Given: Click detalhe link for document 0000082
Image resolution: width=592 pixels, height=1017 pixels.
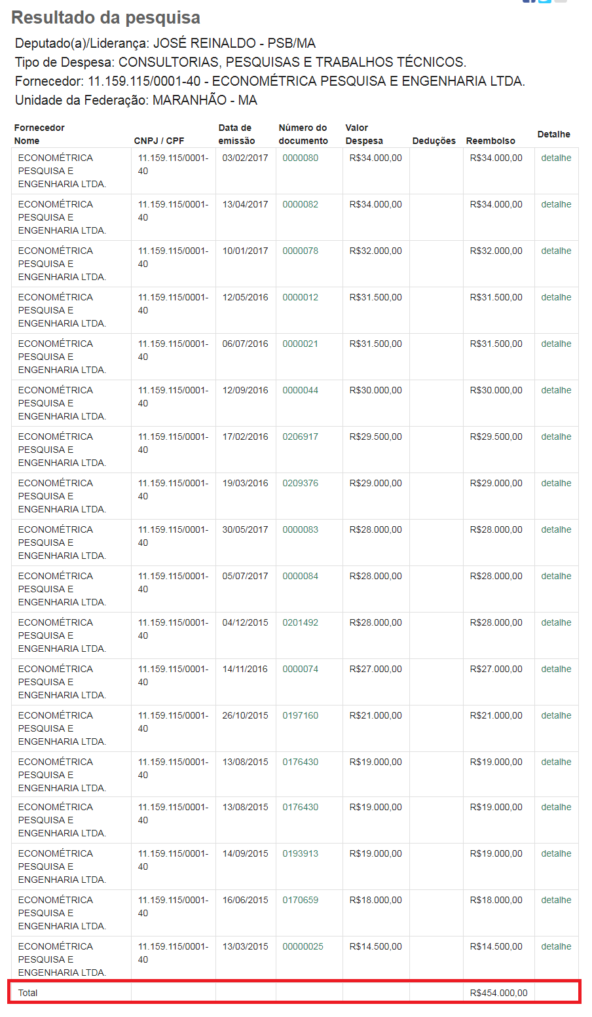Looking at the screenshot, I should tap(556, 204).
